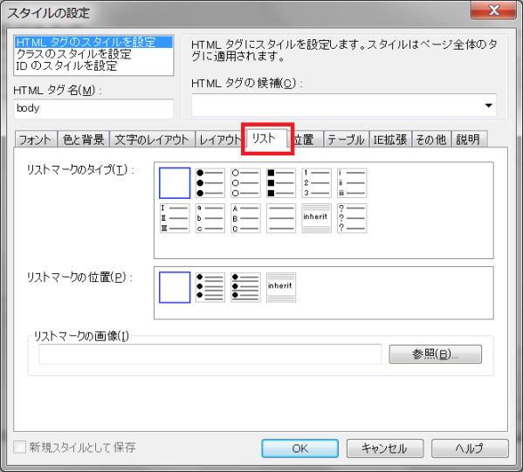Screen dimensions: 523x472
Task: Switch to the IE拡張 tab
Action: [x=390, y=140]
